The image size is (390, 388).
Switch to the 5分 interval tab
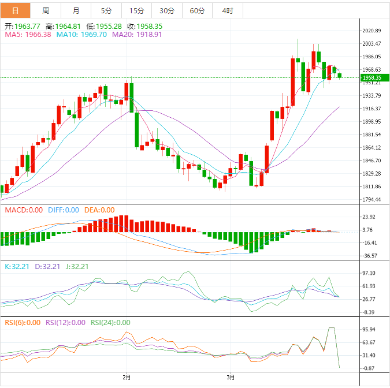click(x=106, y=10)
